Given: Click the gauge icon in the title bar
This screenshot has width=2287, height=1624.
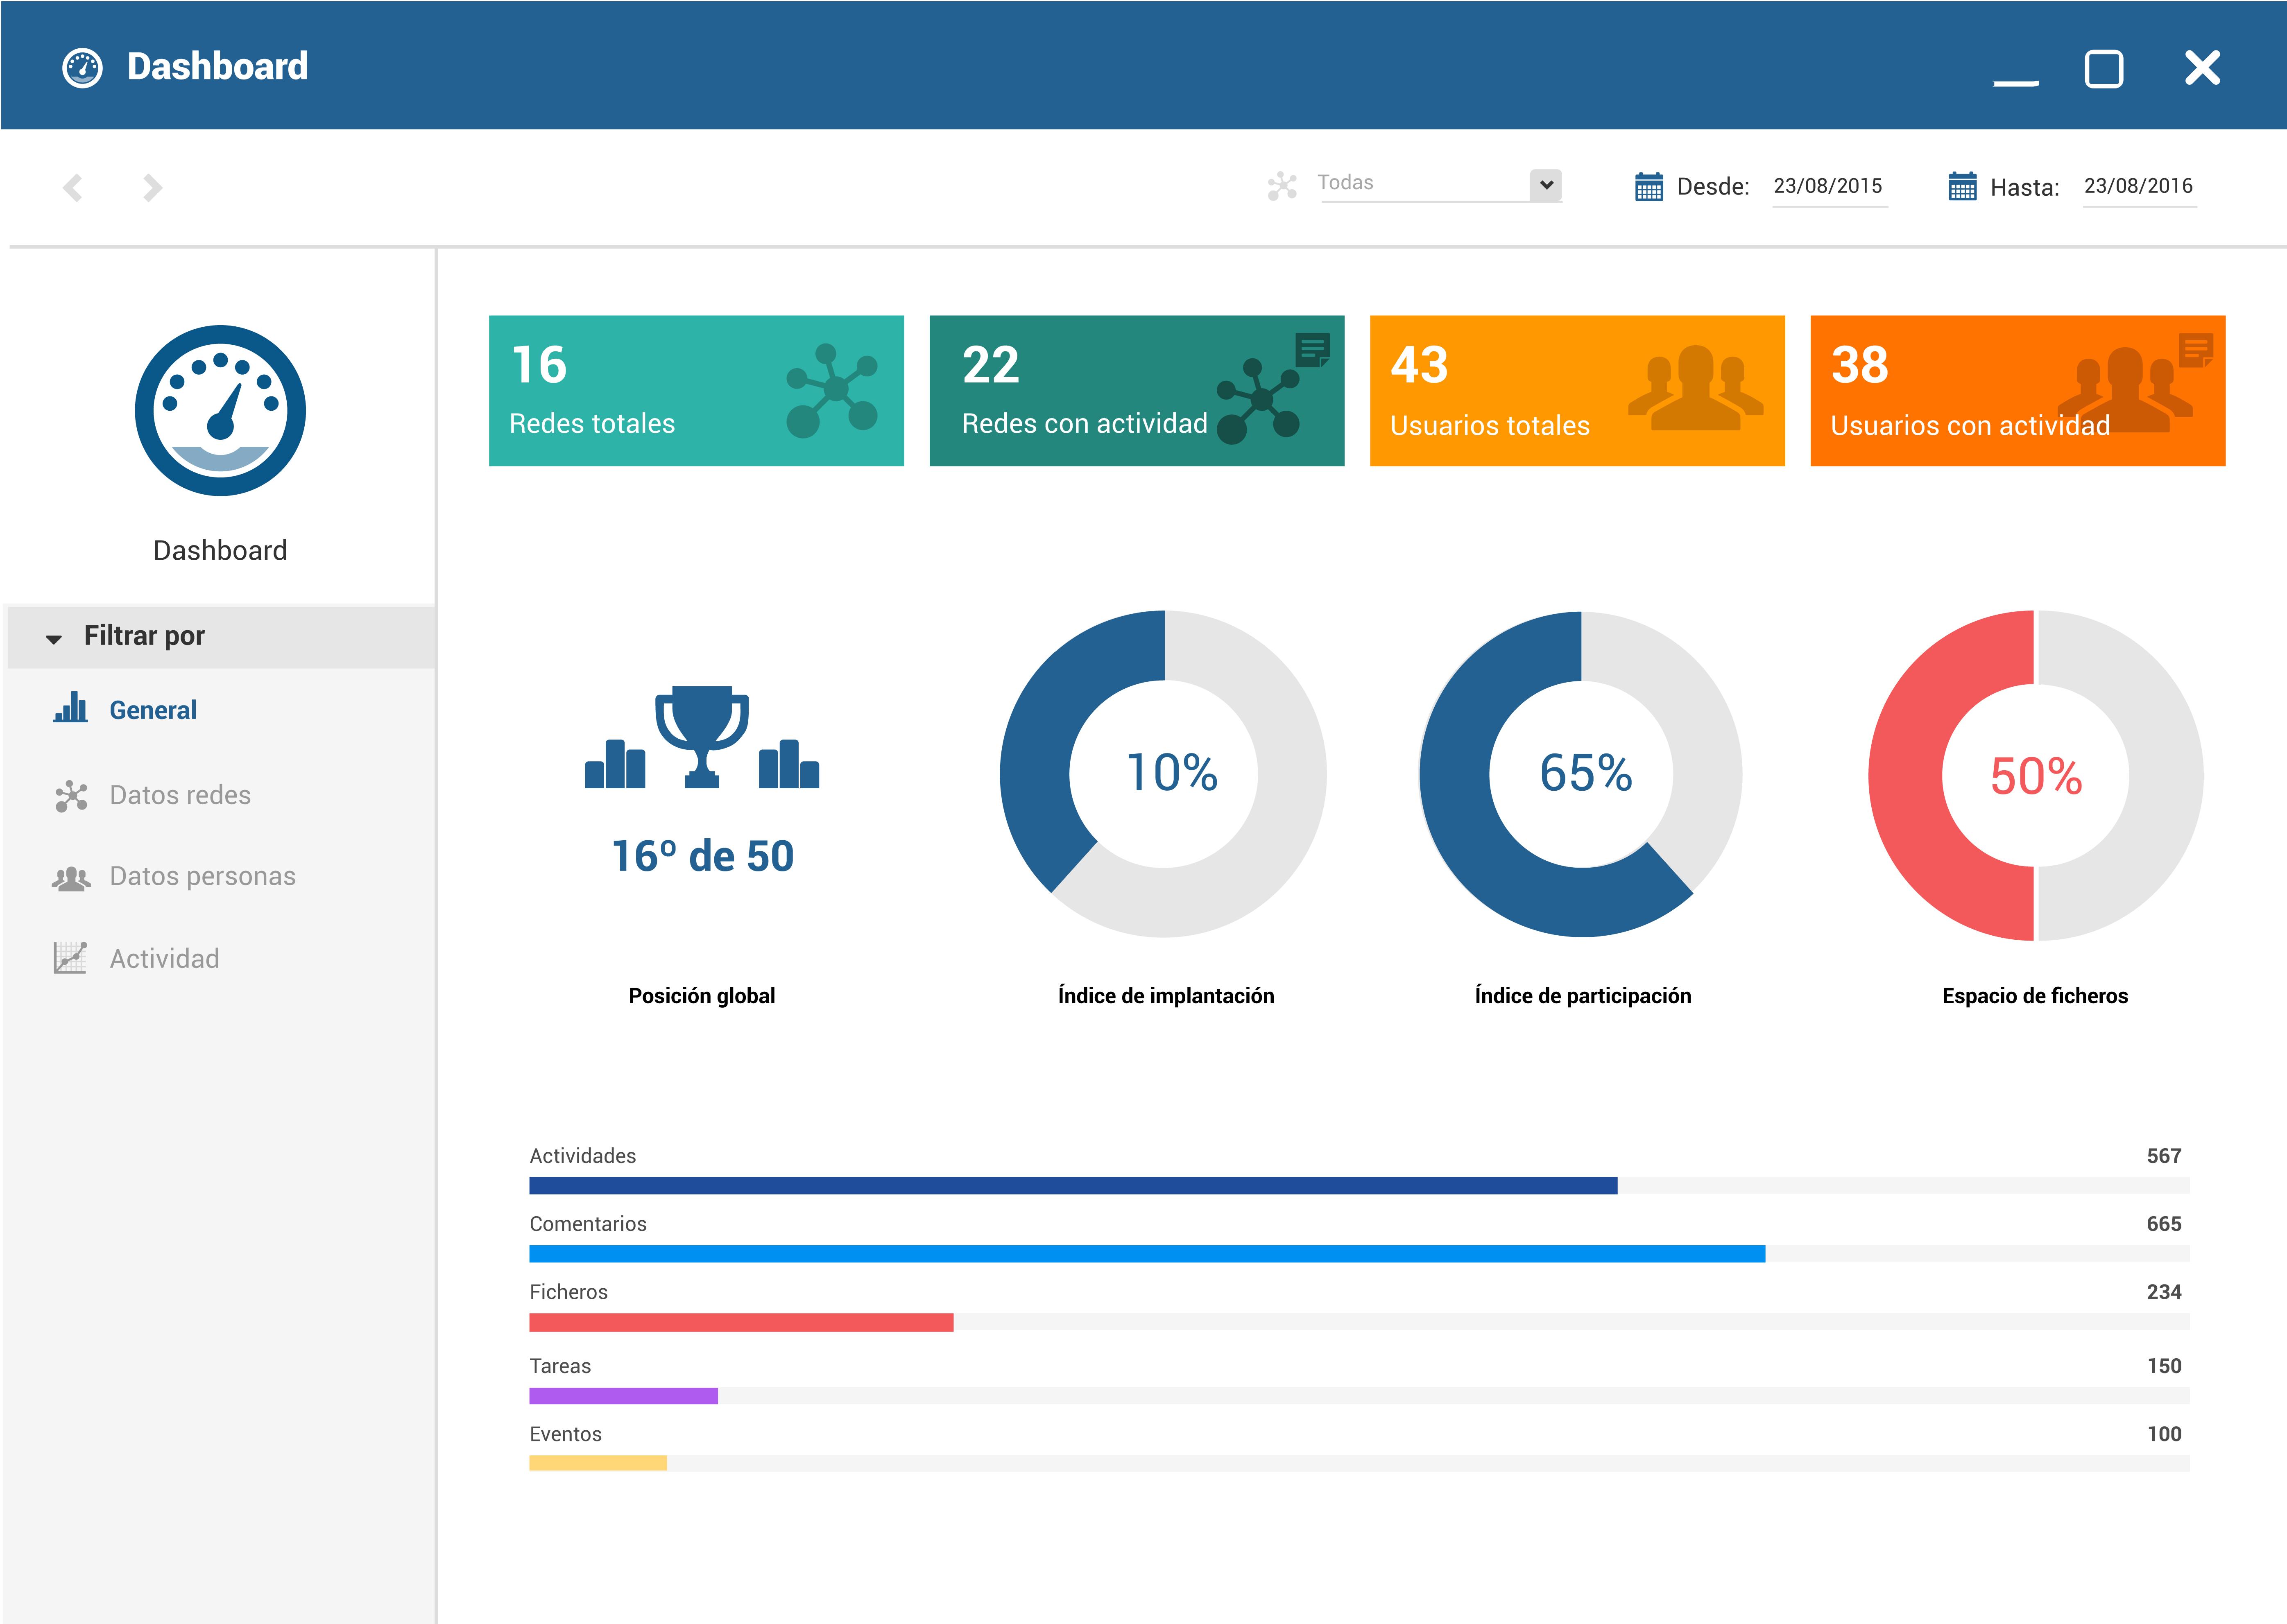Looking at the screenshot, I should pyautogui.click(x=82, y=68).
